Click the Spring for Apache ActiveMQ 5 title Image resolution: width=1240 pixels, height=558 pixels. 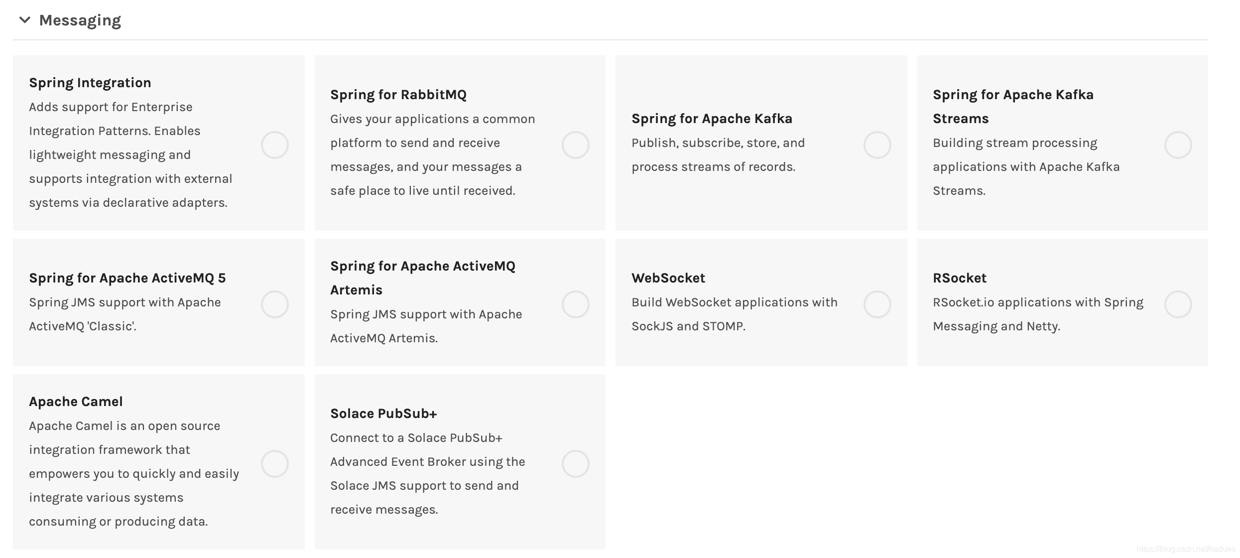point(127,278)
